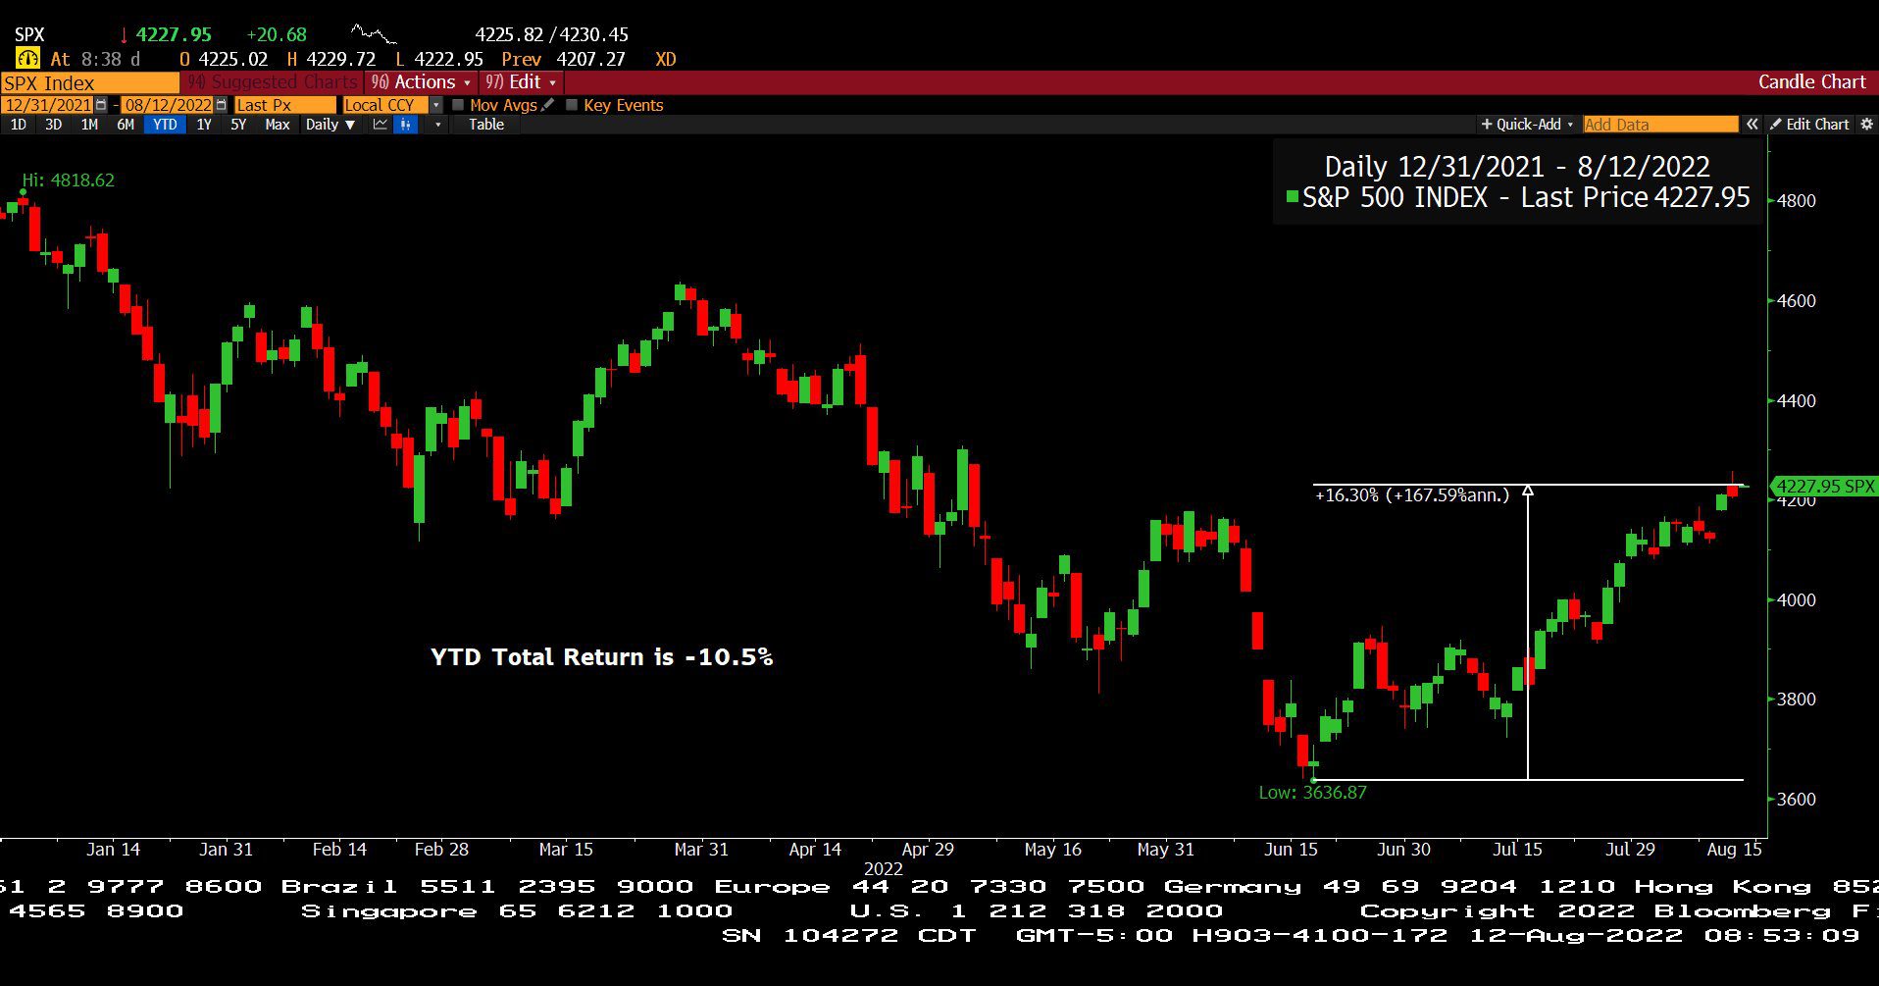
Task: Click the Jun 15 x-axis label
Action: coord(1291,850)
